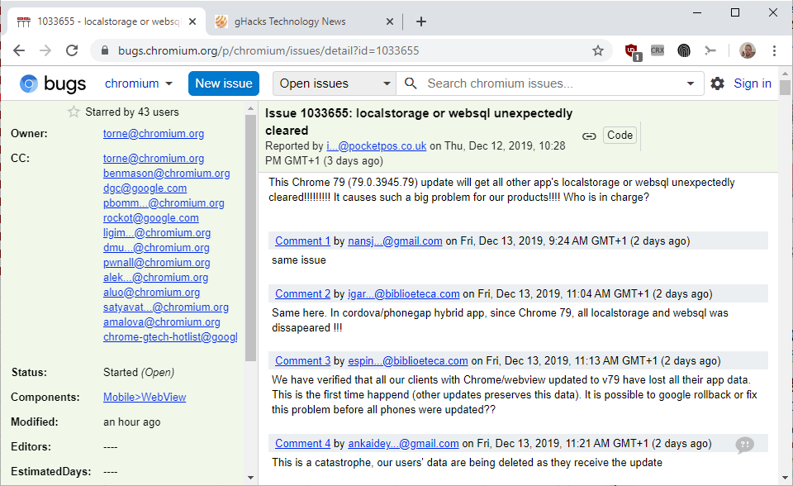The width and height of the screenshot is (793, 486).
Task: Open the bugs home logo
Action: 53,83
